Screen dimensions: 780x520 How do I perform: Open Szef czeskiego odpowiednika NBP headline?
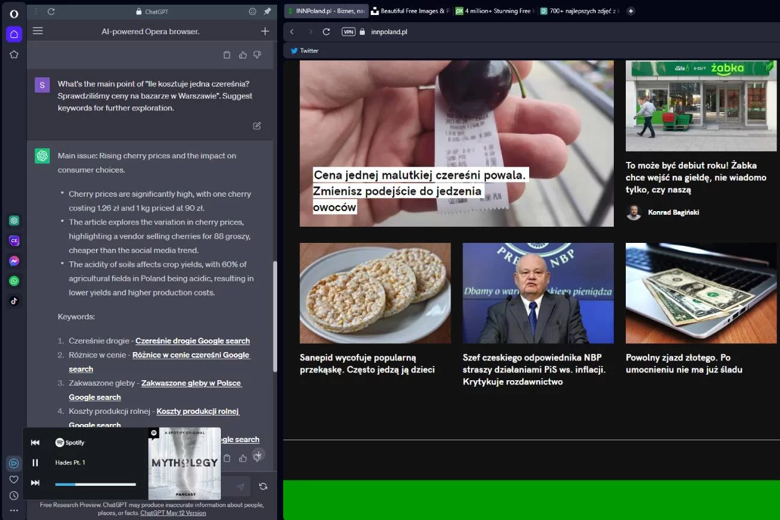point(535,369)
